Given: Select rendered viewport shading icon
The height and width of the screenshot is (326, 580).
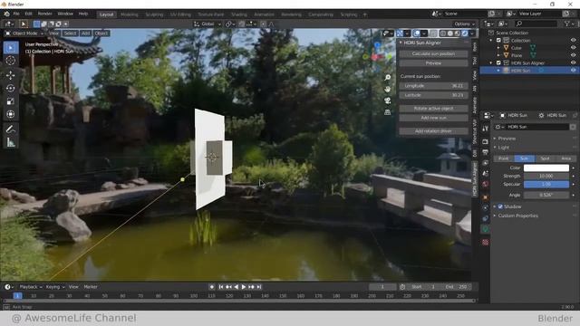Looking at the screenshot, I should tap(465, 34).
